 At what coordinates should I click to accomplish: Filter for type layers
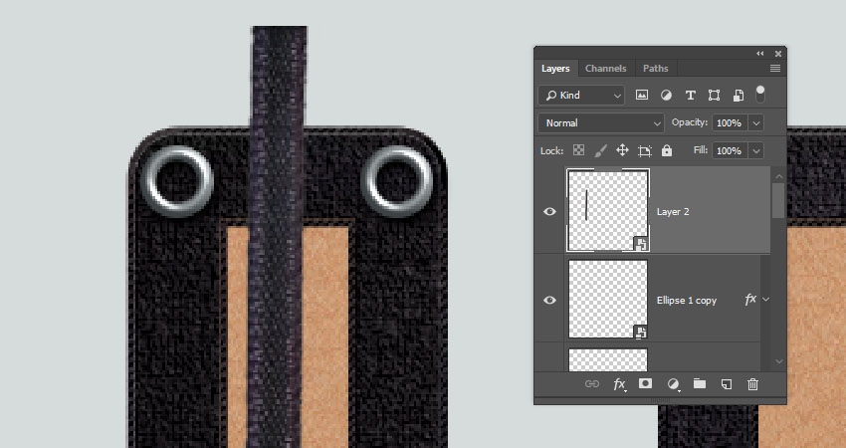tap(690, 96)
